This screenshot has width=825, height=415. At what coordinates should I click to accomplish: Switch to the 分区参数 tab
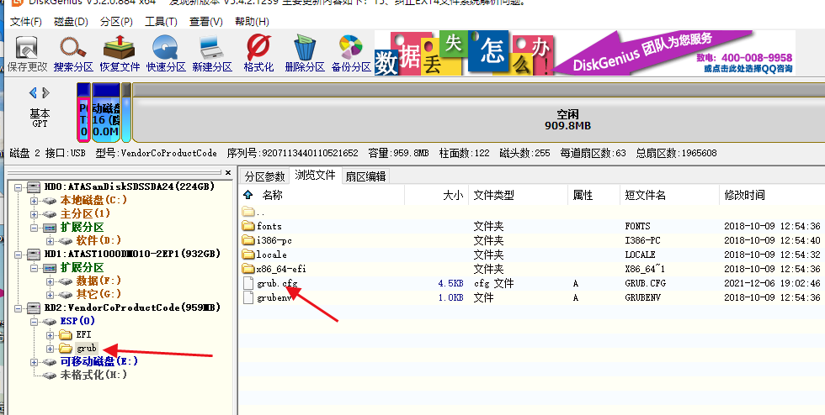click(264, 176)
